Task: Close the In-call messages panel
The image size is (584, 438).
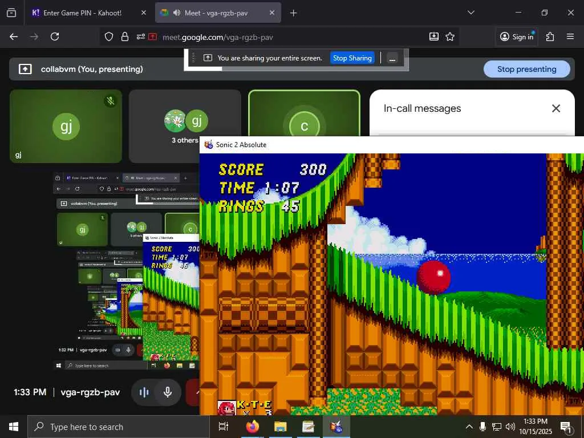Action: pos(555,108)
